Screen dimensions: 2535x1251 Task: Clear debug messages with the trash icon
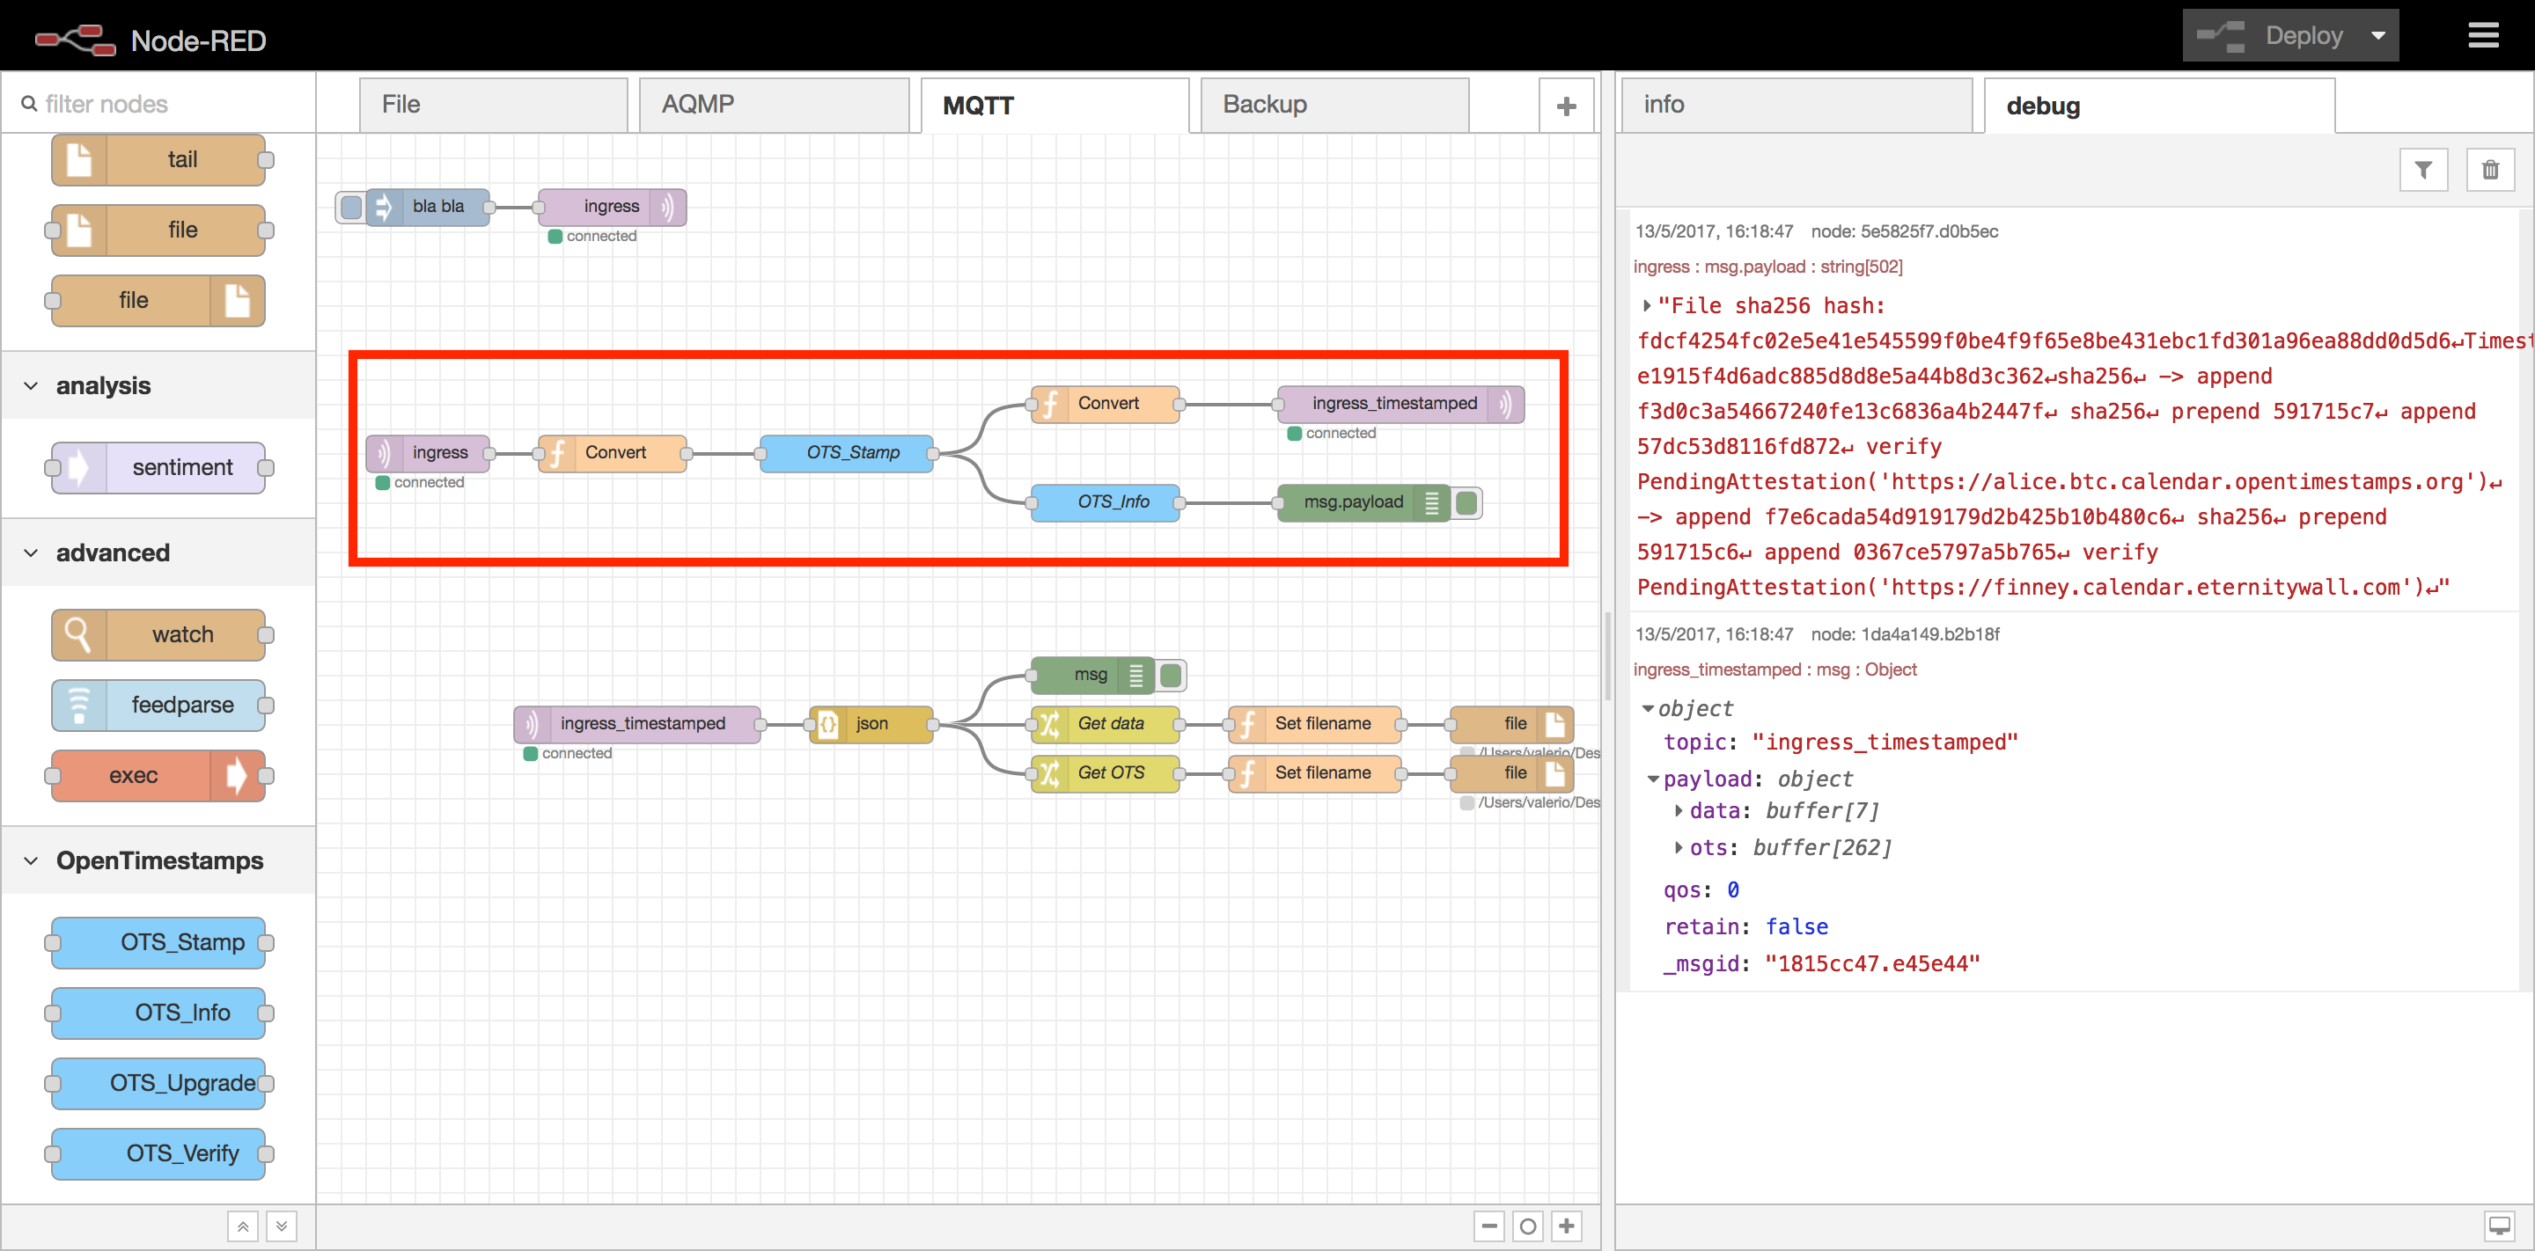(2491, 169)
